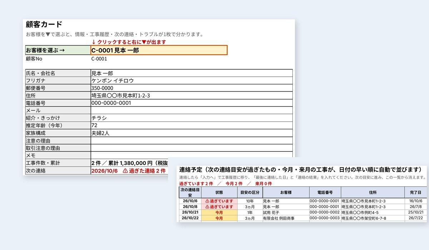This screenshot has height=250, width=429.
Task: Select the 10年 category cell
Action: 250,201
